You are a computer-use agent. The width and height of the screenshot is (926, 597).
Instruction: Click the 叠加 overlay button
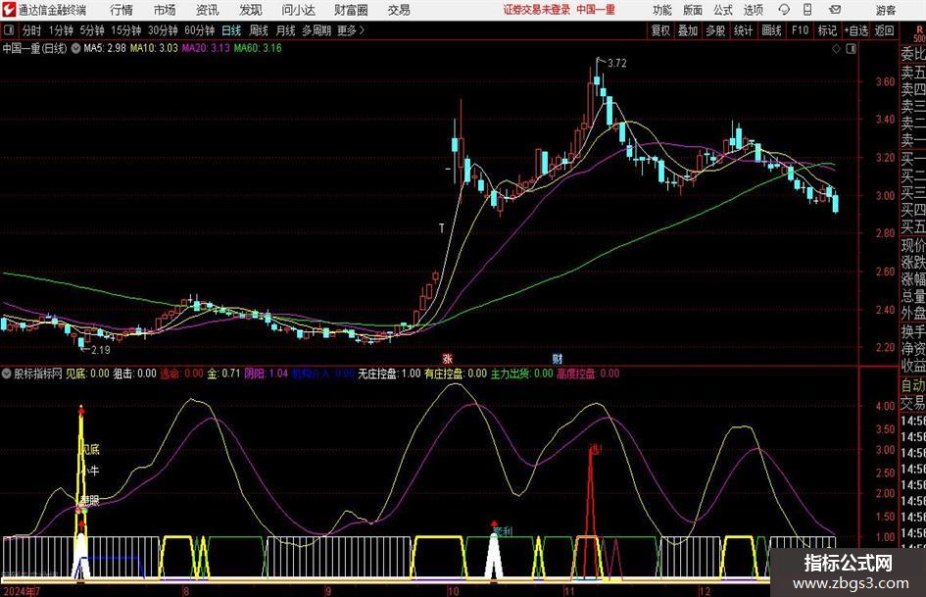[x=688, y=30]
